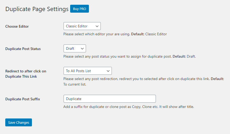Focus the Duplicate Post Suffix text field
This screenshot has width=230, height=134.
click(109, 99)
